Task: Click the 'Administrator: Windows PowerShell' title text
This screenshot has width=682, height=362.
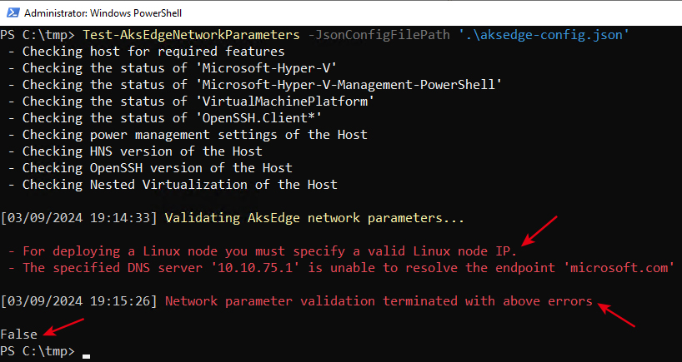Action: click(103, 13)
